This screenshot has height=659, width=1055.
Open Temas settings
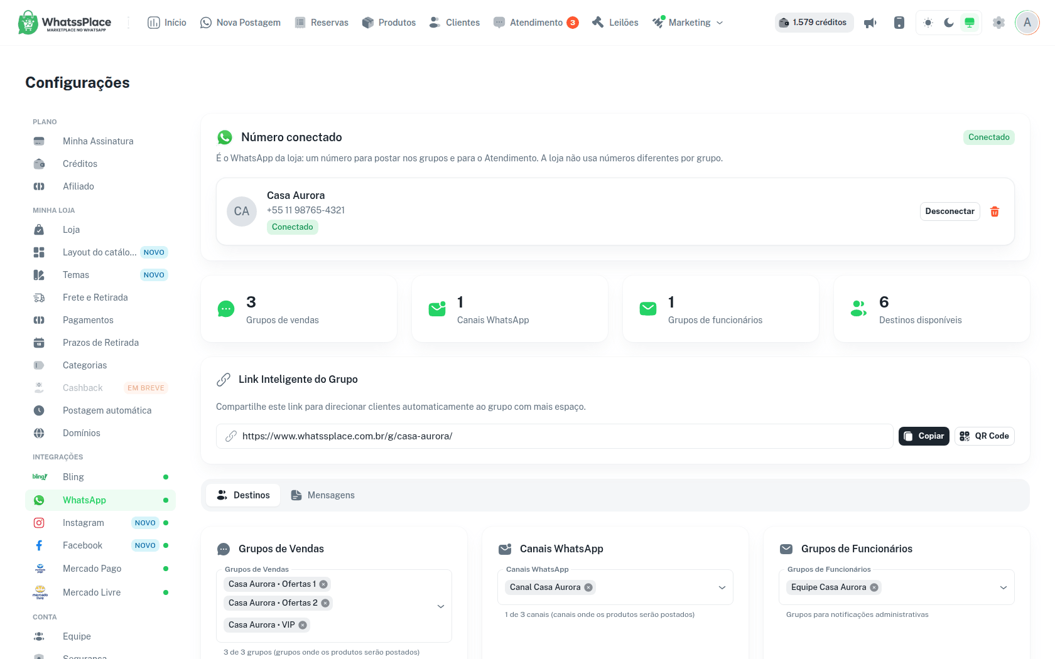coord(100,275)
